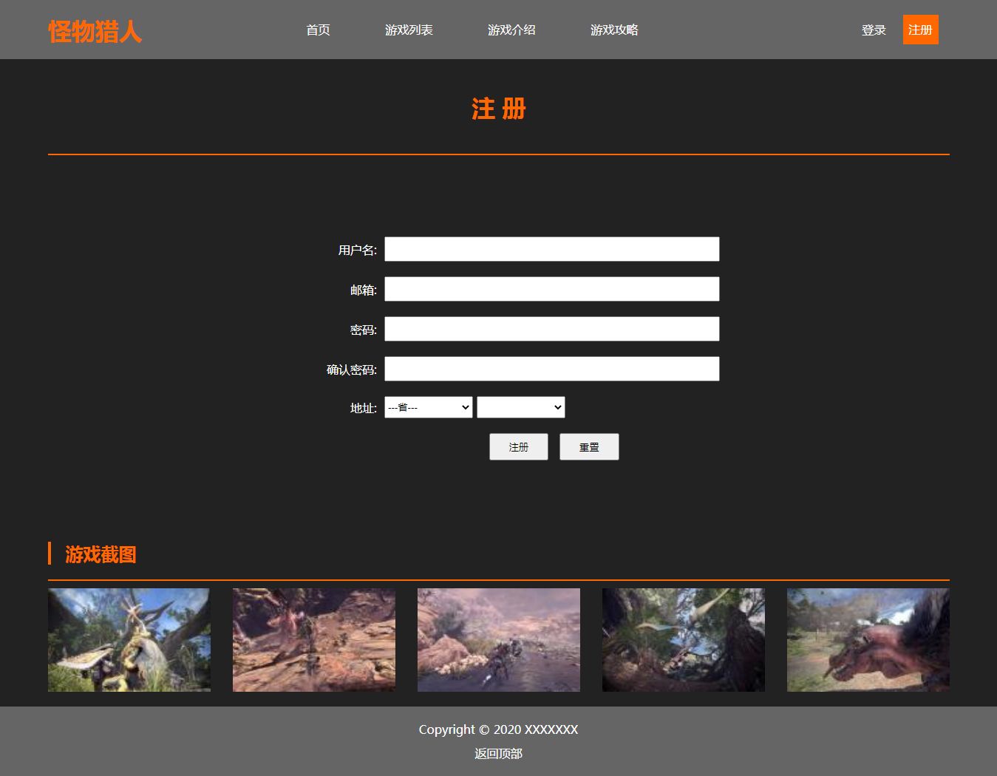The height and width of the screenshot is (776, 997).
Task: Click the 怪物猎人 site logo
Action: [95, 31]
